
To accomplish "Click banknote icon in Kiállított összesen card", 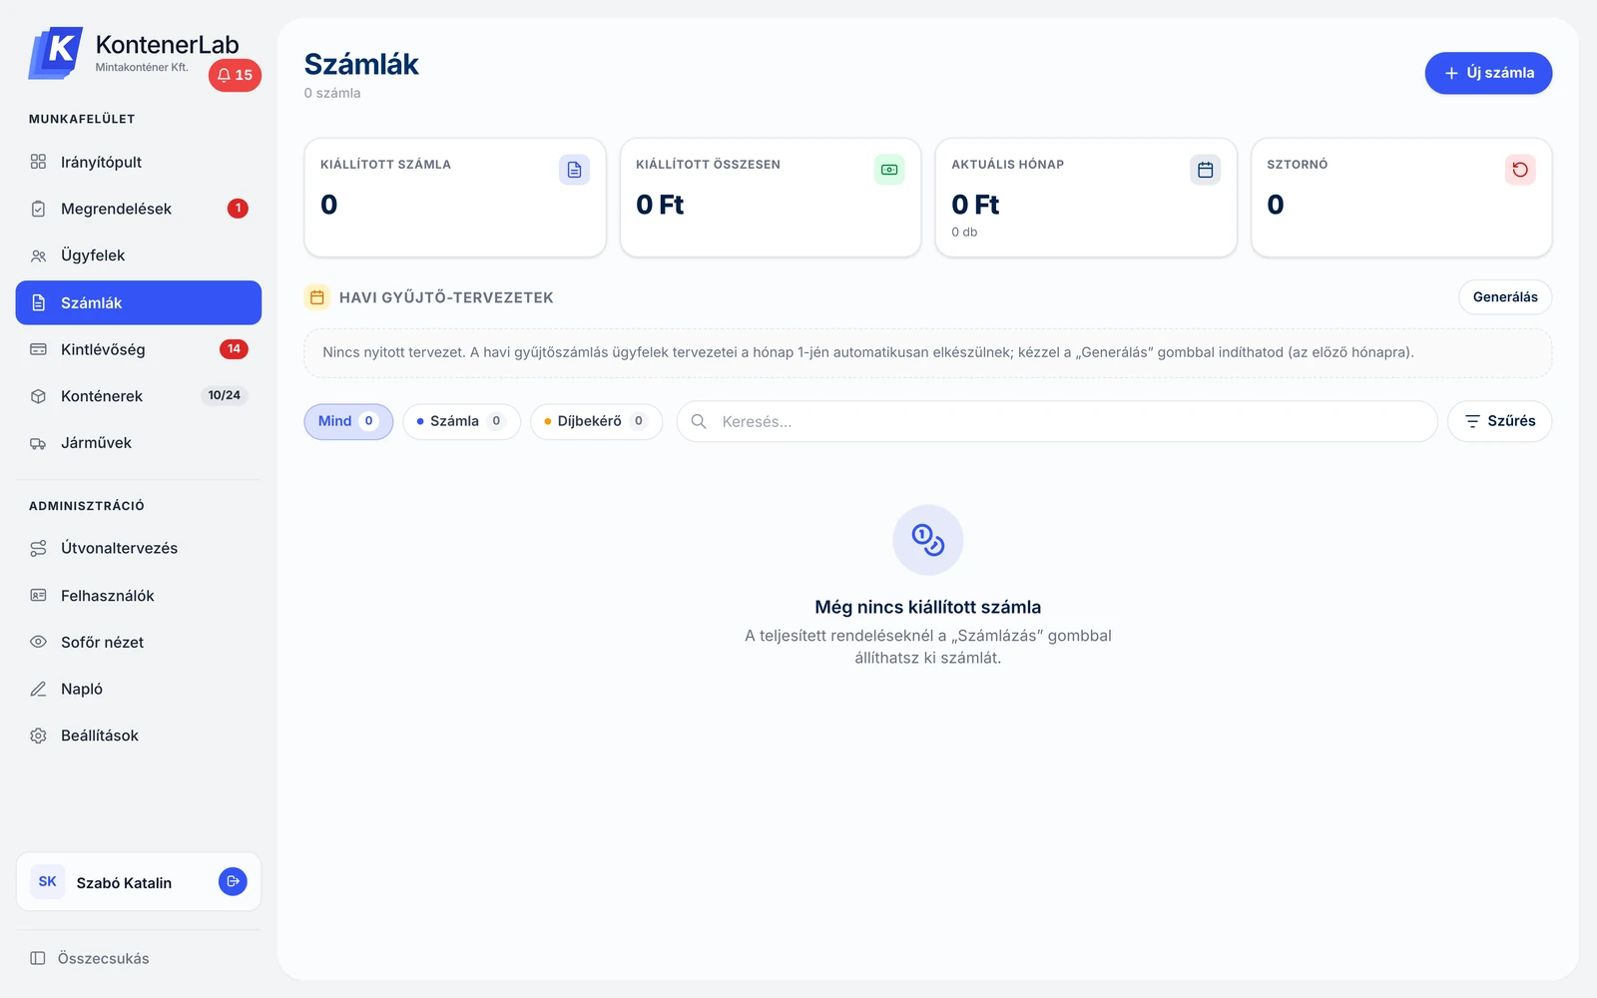I will pos(889,170).
